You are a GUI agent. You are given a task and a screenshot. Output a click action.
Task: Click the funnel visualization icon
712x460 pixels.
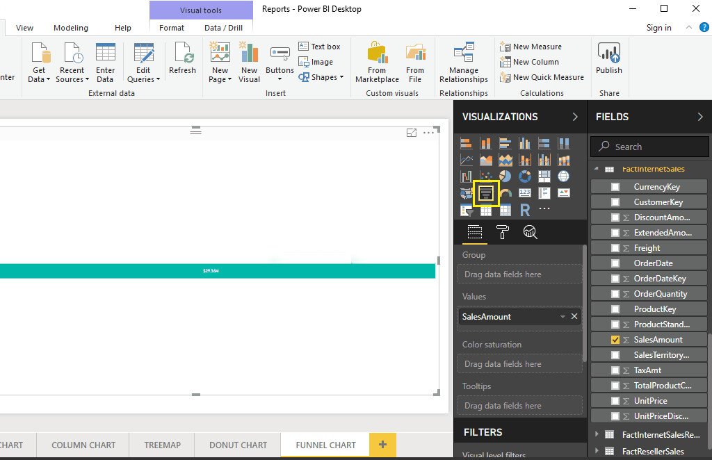point(486,193)
